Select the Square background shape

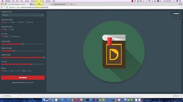tap(9, 22)
